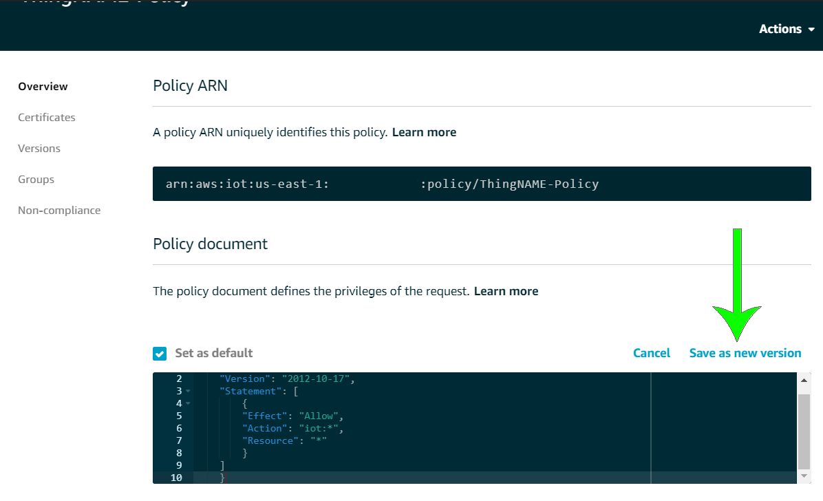Collapse the fold arrow on line 4
The width and height of the screenshot is (823, 501).
click(188, 404)
